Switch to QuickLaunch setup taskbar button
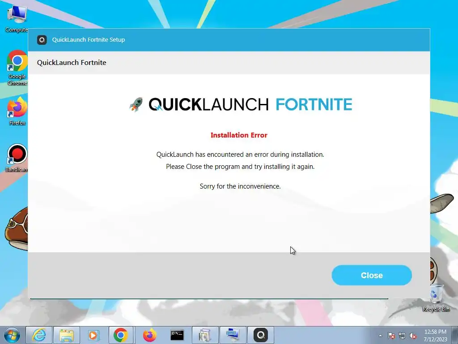458x344 pixels. click(261, 335)
